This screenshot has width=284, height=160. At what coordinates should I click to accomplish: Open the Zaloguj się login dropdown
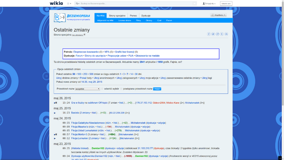(209, 4)
